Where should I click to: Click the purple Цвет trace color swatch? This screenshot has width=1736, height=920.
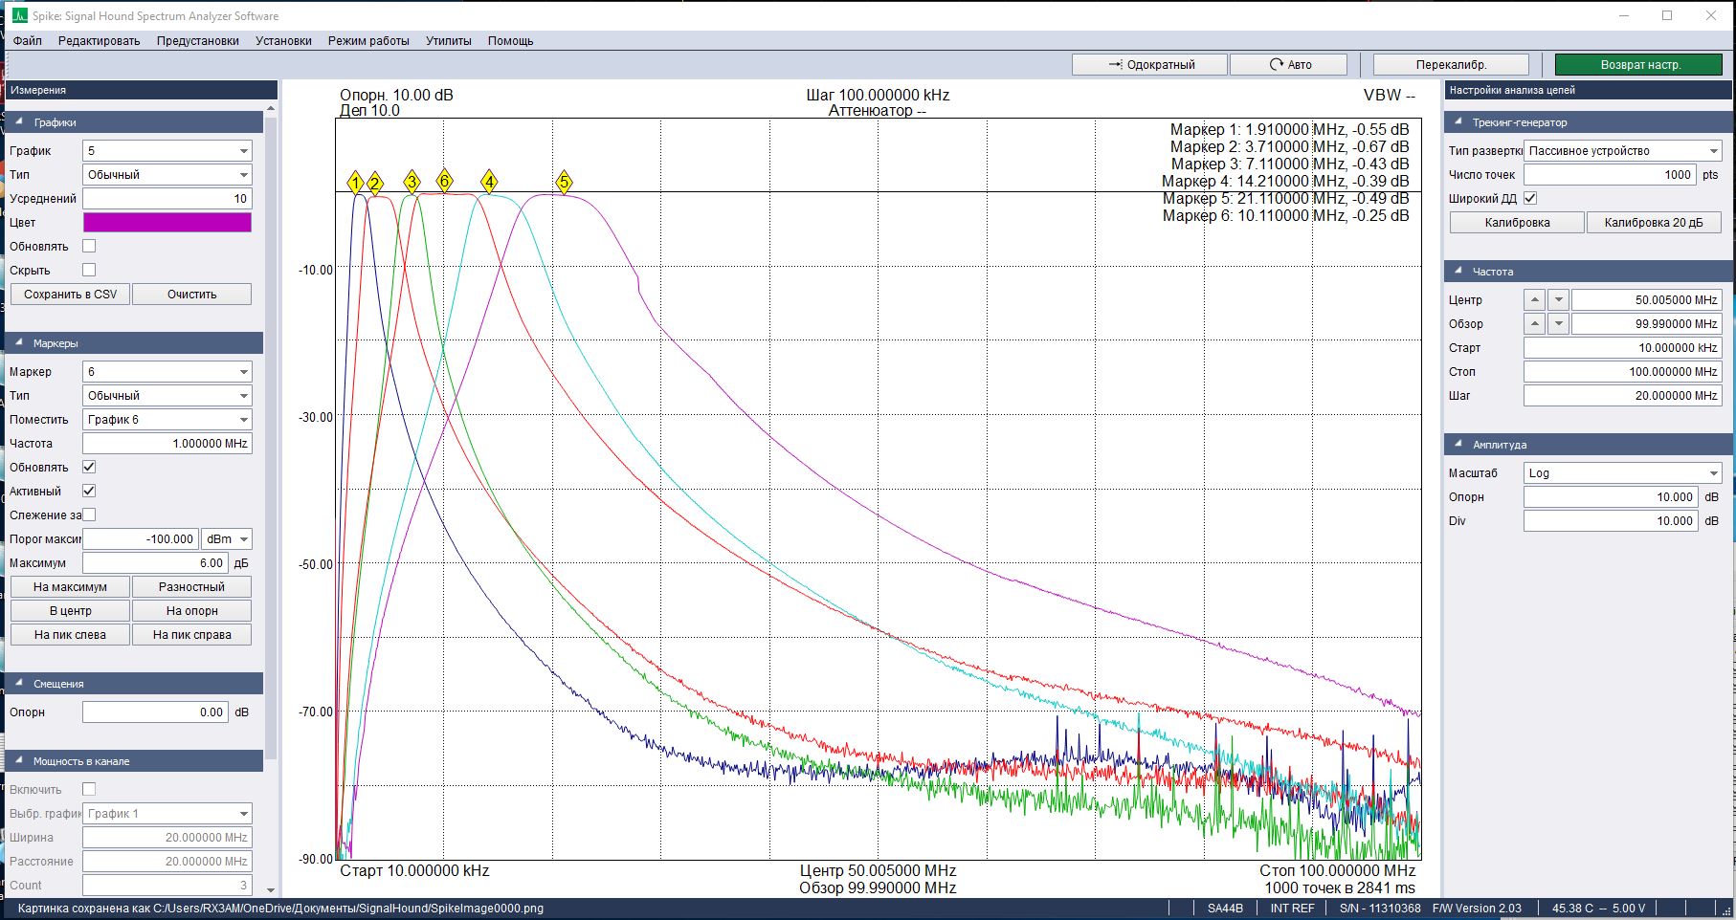[167, 223]
